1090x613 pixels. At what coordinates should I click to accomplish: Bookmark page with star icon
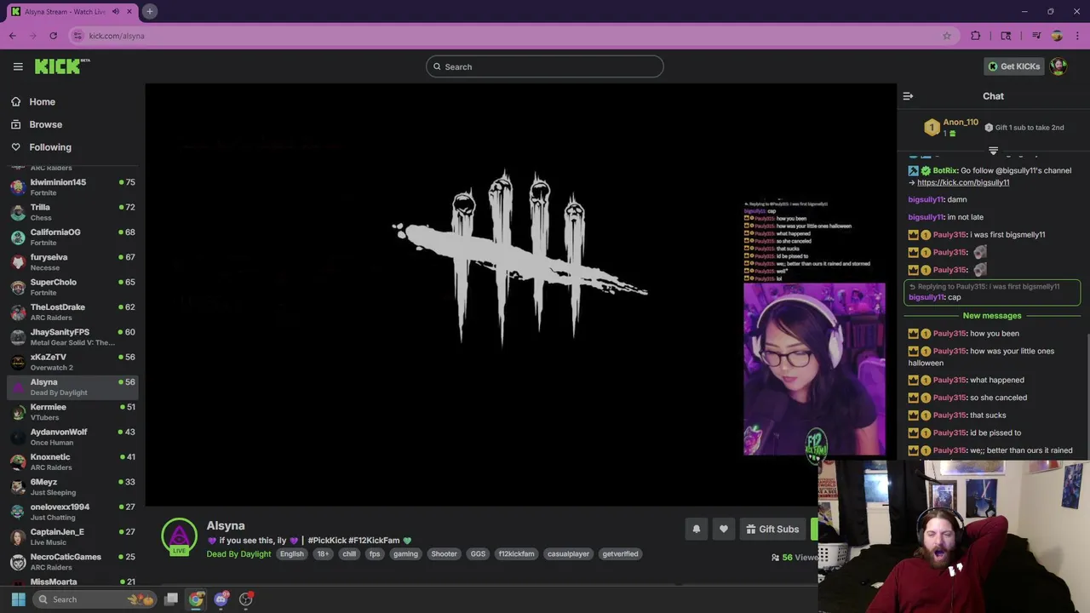click(946, 36)
